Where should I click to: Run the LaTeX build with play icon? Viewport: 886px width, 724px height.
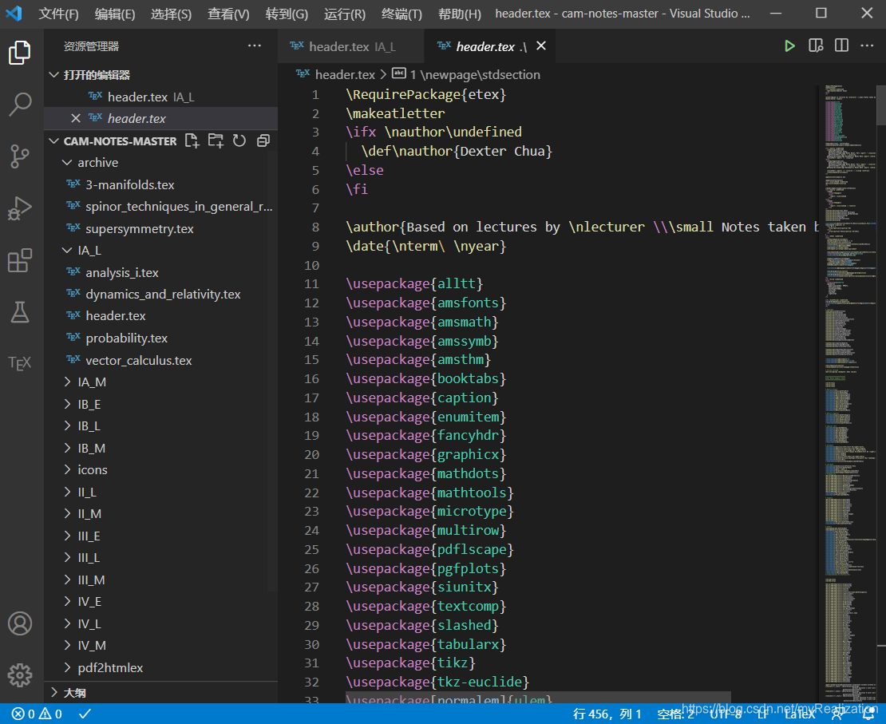789,46
